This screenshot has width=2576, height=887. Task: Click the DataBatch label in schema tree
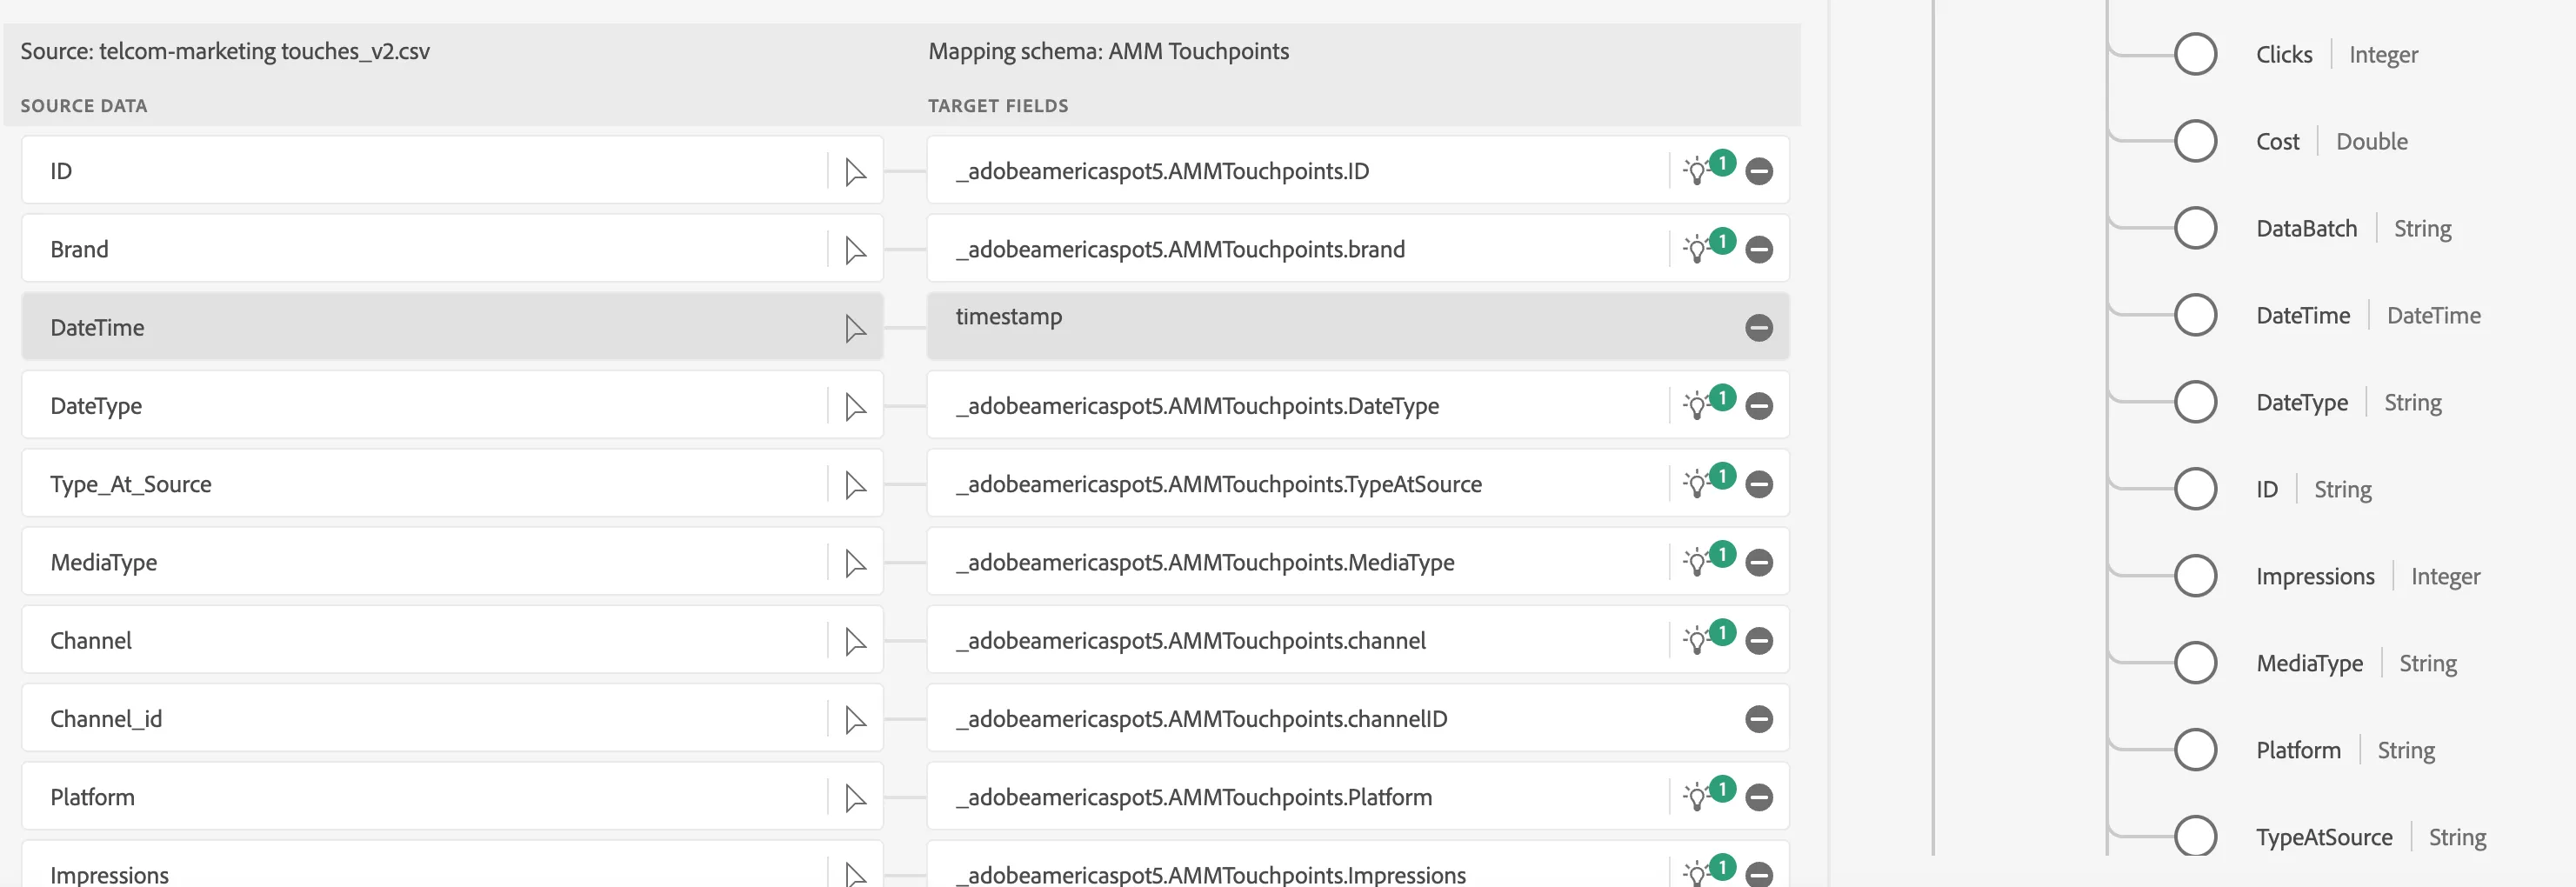pos(2306,228)
